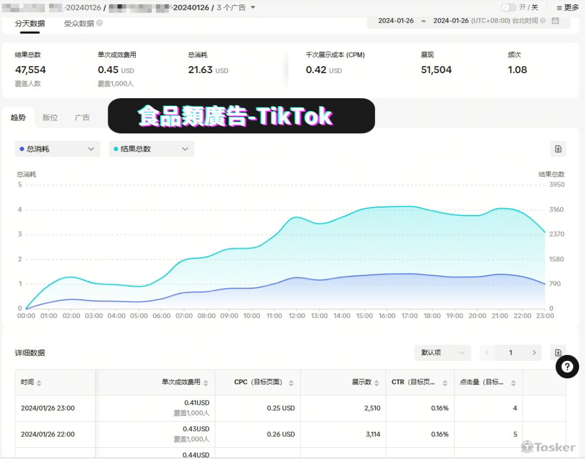Click the 0.43USD cost cell
This screenshot has width=585, height=459.
click(x=196, y=429)
